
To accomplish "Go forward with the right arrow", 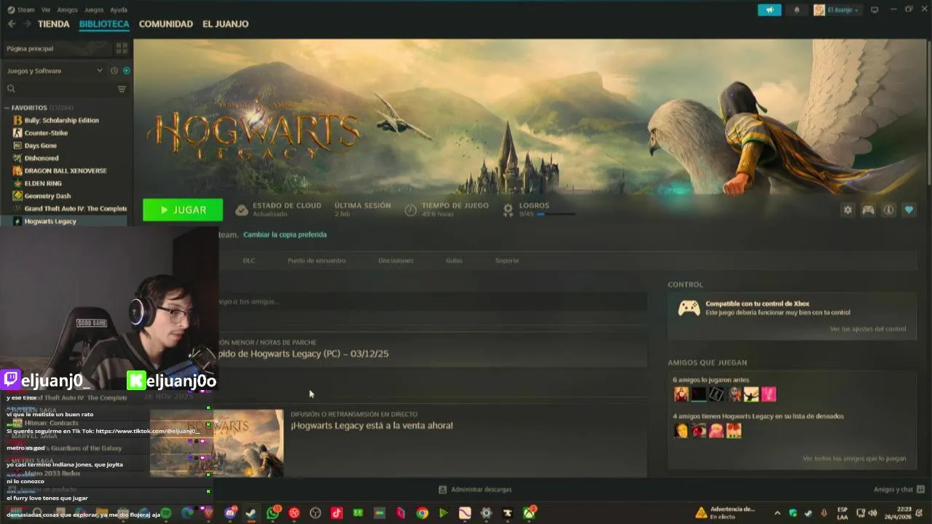I will click(x=27, y=24).
